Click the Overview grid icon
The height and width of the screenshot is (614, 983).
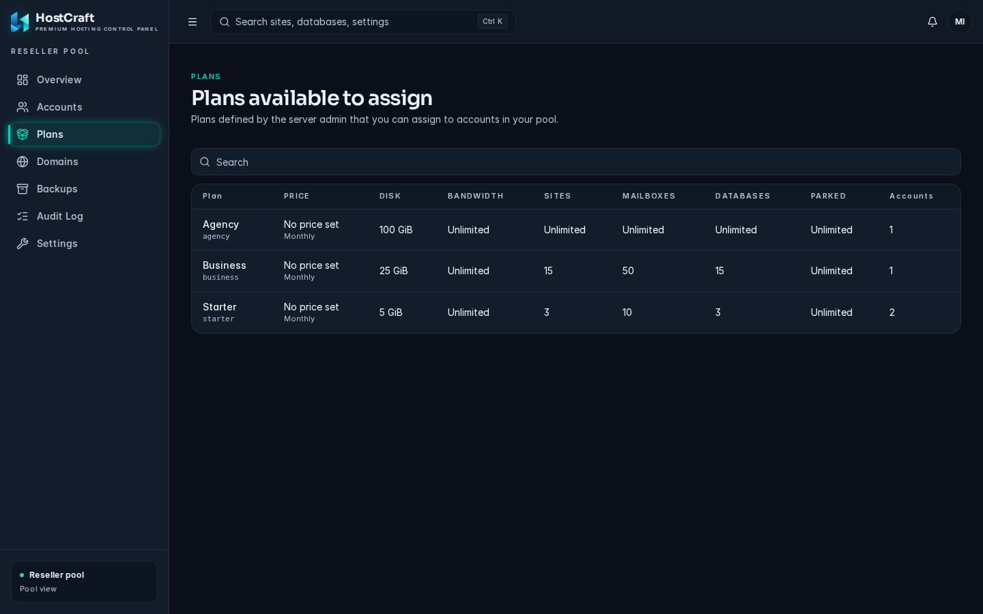tap(23, 80)
